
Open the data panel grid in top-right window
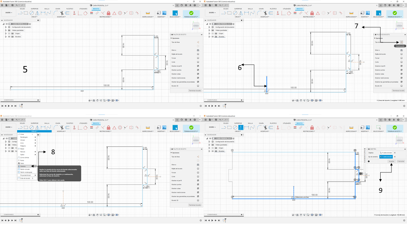(x=206, y=5)
